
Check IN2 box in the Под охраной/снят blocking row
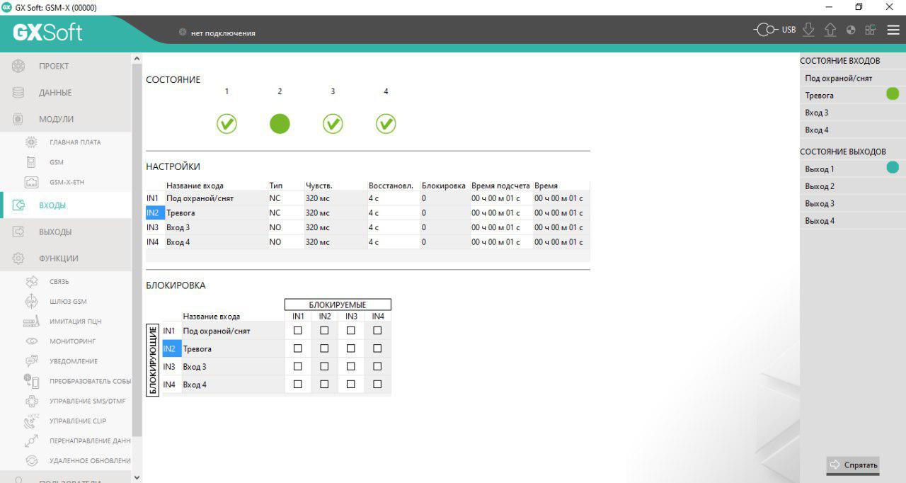324,330
